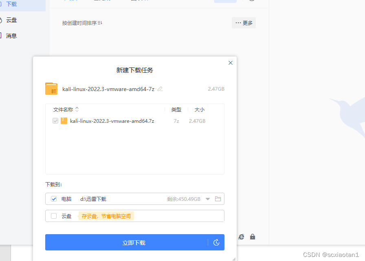Click the lock icon in main window

253,237
